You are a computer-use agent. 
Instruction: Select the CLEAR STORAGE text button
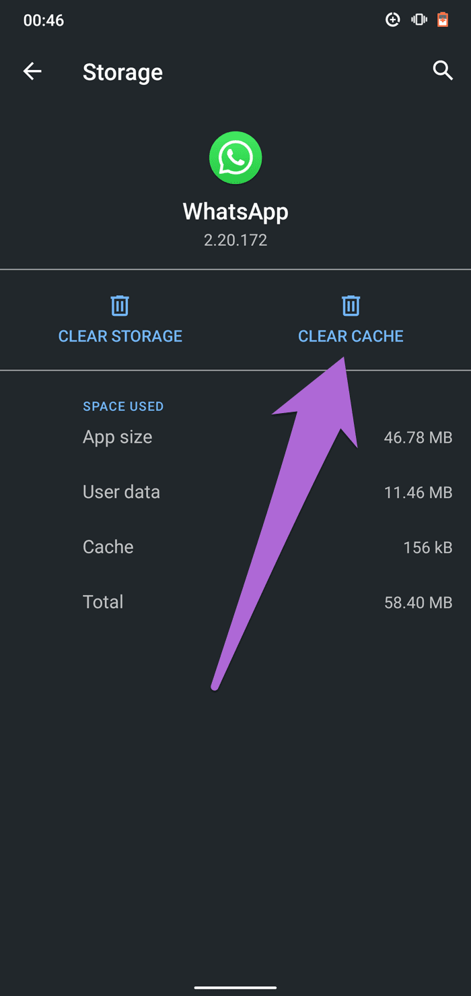[120, 336]
